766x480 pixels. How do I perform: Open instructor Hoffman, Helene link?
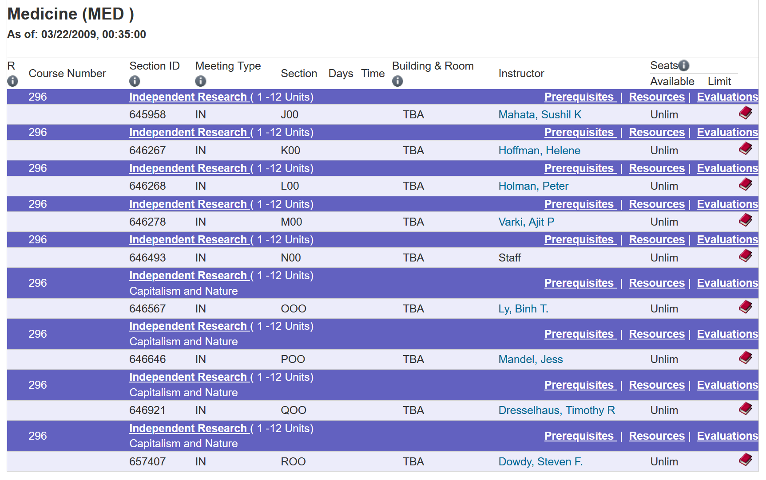pos(539,150)
